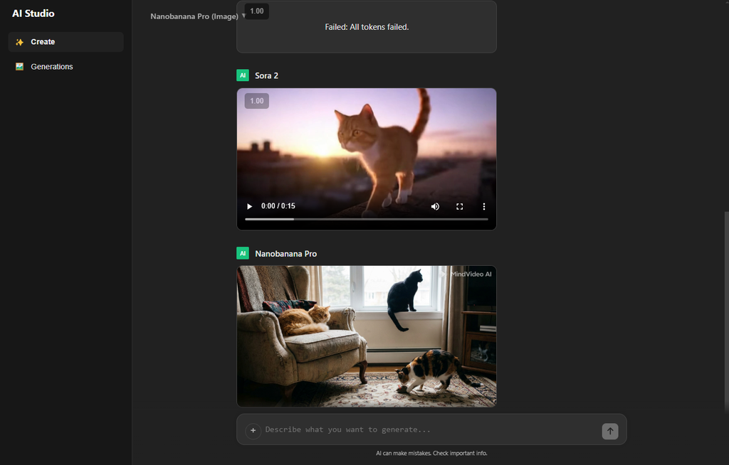Open the video's three-dot options menu
Viewport: 729px width, 465px height.
pos(484,206)
